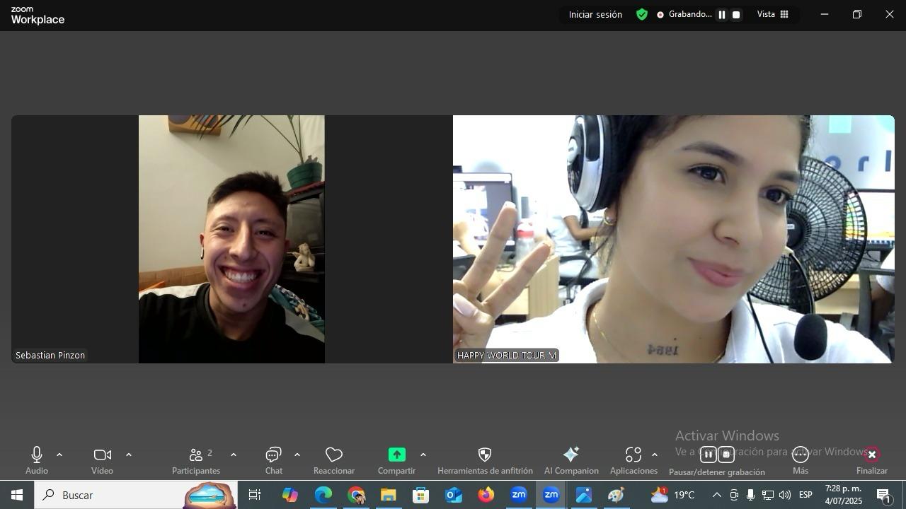The height and width of the screenshot is (509, 906).
Task: Expand the audio options arrow
Action: (59, 455)
